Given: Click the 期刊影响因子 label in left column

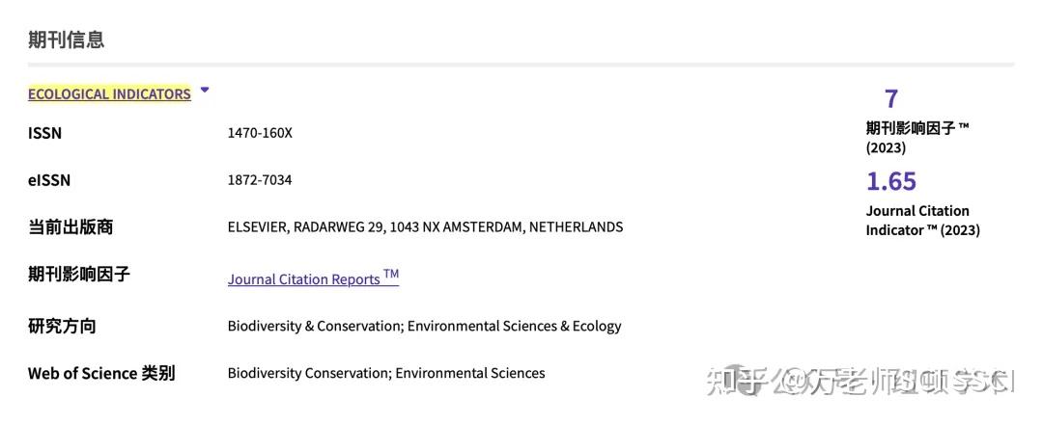Looking at the screenshot, I should (x=79, y=275).
